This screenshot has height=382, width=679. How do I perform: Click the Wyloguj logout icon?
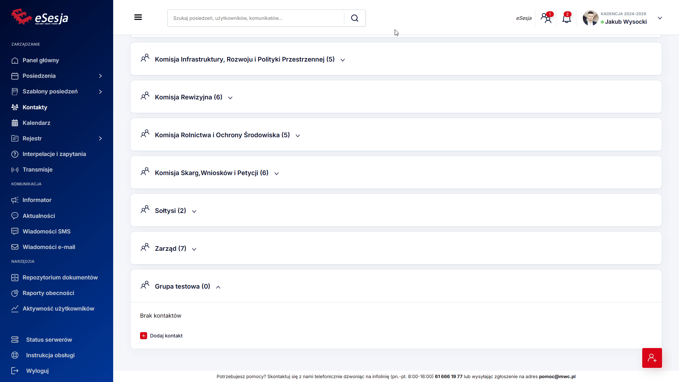pos(15,371)
